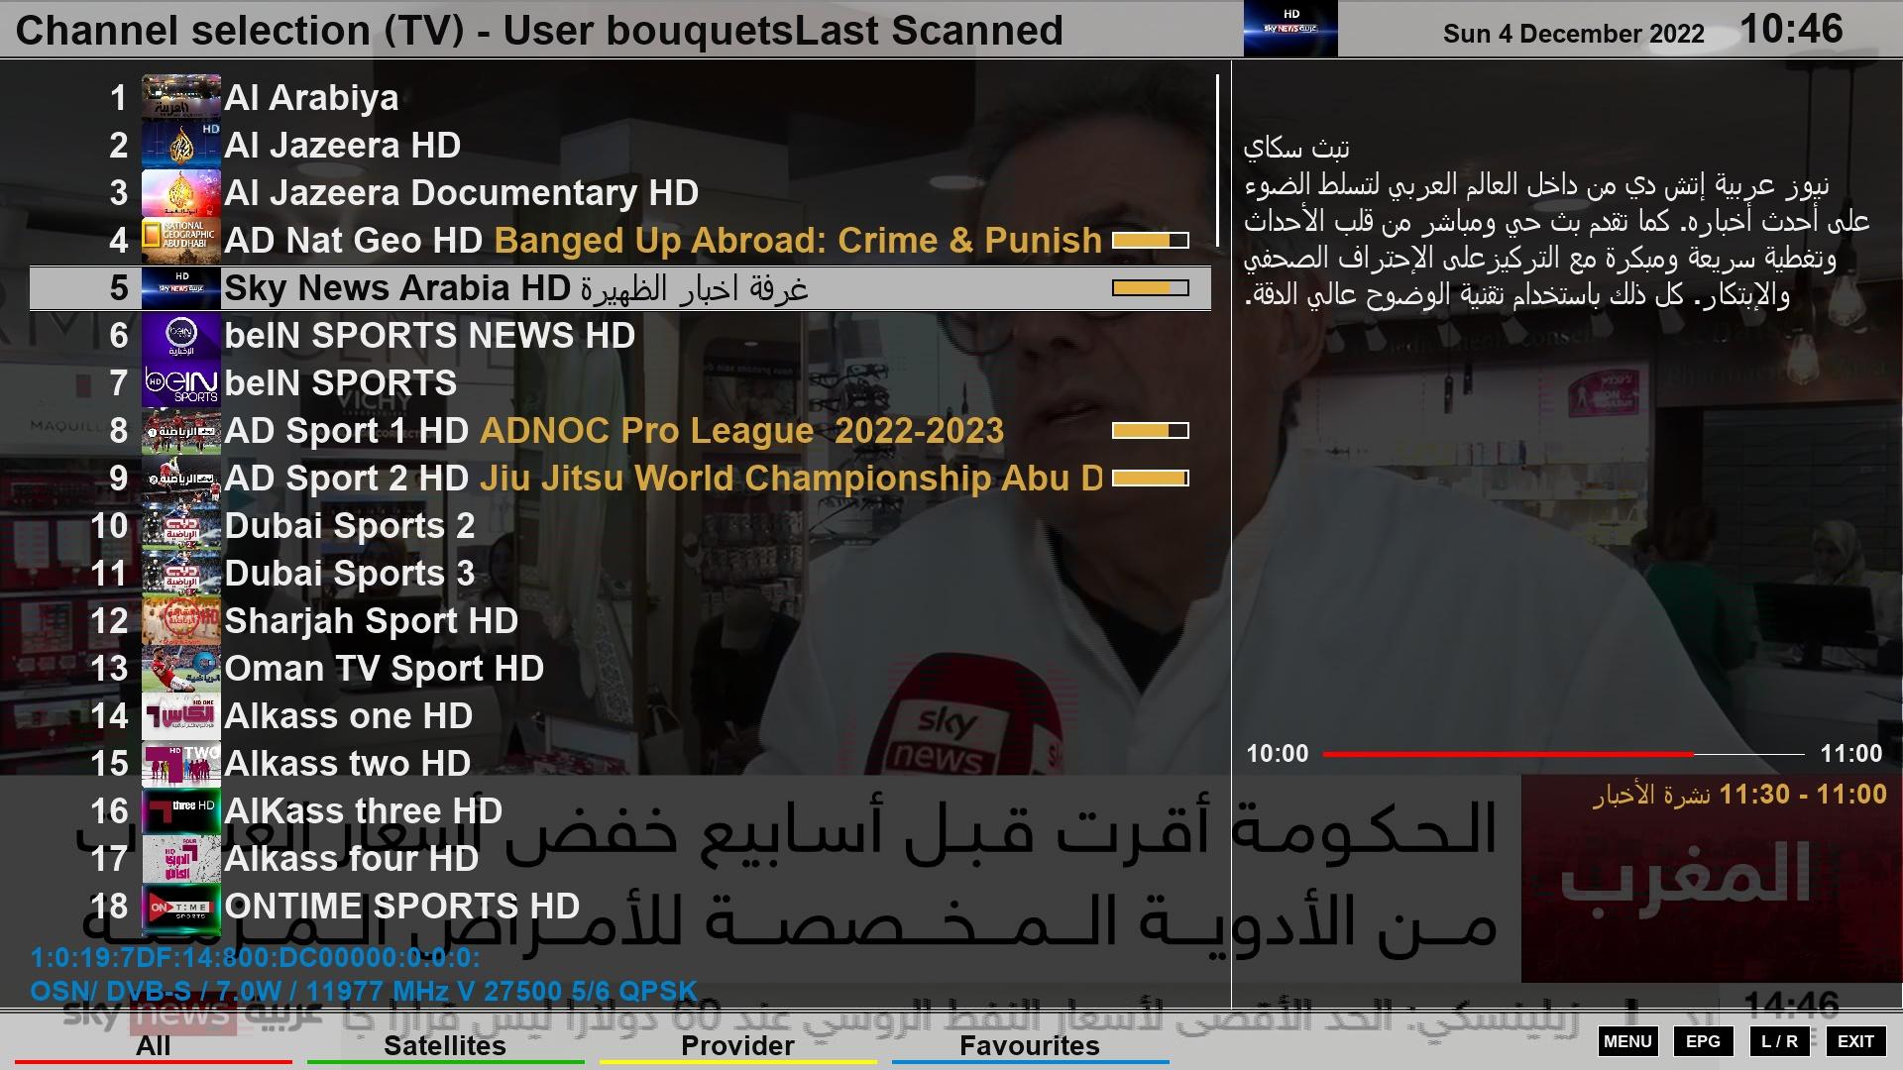Click the beIN SPORTS channel logo
This screenshot has width=1903, height=1070.
pos(181,383)
